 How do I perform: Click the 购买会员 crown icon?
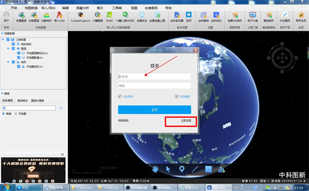[301, 15]
